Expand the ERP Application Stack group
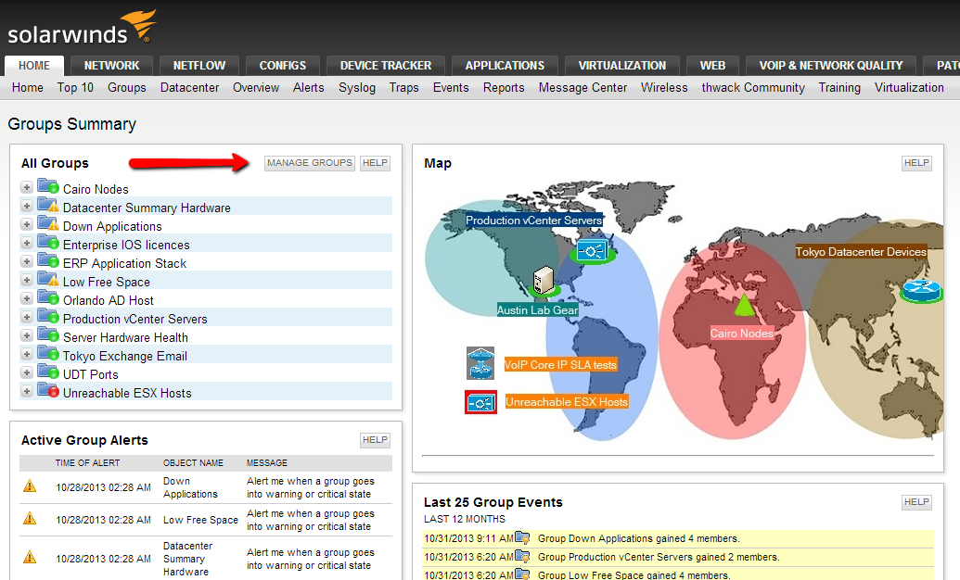960x580 pixels. coord(26,261)
